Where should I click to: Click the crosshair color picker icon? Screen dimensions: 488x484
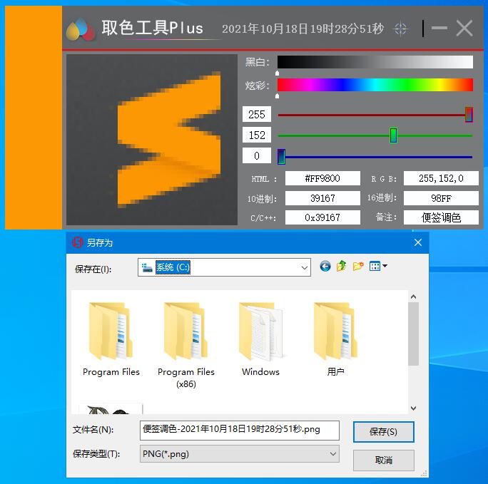[400, 29]
